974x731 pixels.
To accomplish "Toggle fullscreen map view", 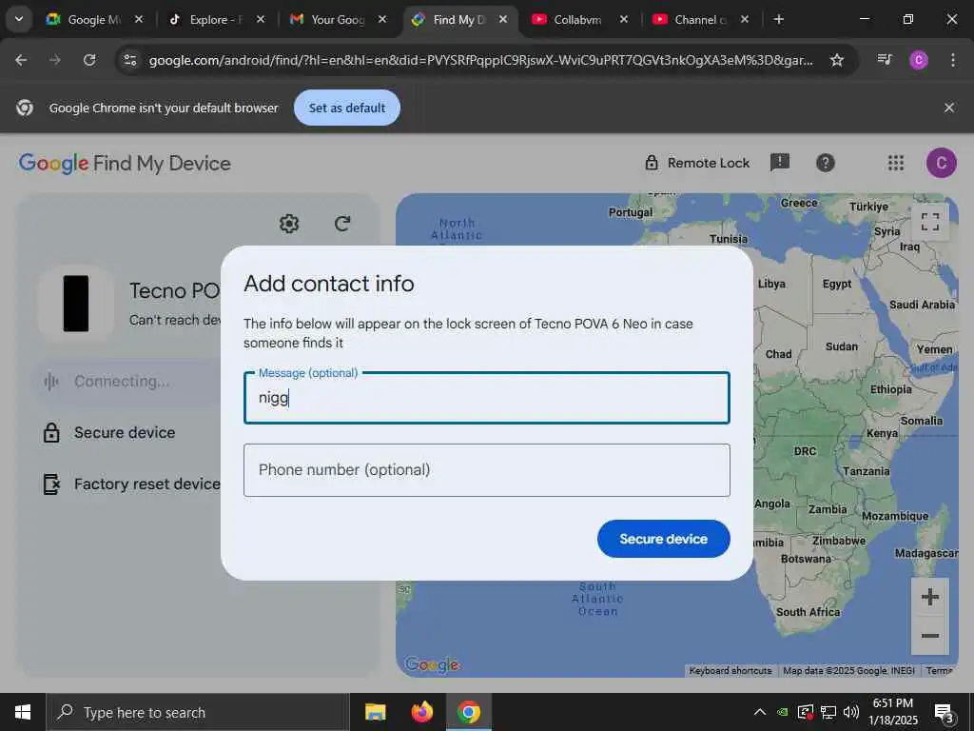I will [930, 221].
